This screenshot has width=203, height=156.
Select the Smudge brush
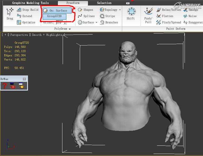click(x=191, y=10)
